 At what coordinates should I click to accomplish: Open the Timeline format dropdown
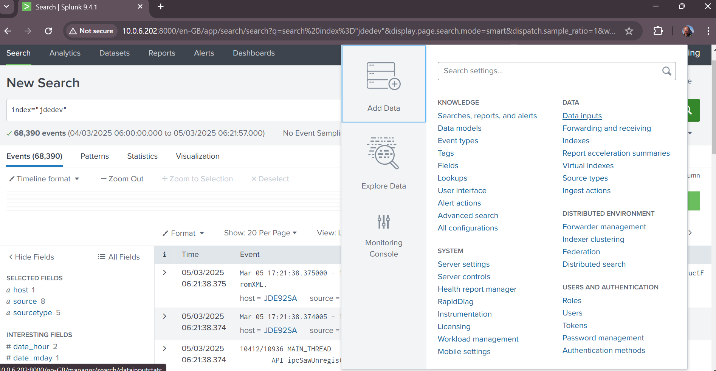(44, 179)
